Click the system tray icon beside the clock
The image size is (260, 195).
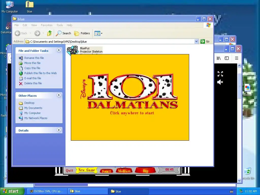[241, 191]
